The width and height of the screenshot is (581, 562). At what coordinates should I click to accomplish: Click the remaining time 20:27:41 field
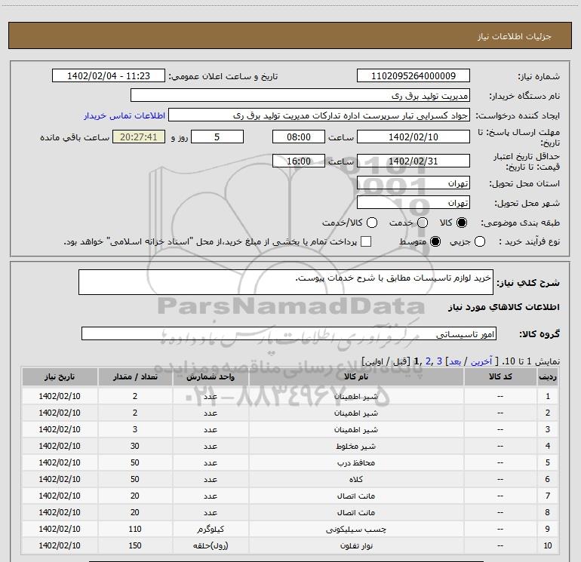[x=139, y=137]
